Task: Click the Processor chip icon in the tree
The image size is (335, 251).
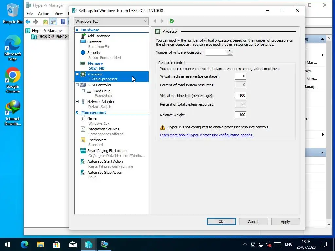Action: pos(83,74)
